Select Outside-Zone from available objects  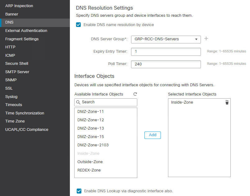click(x=90, y=162)
